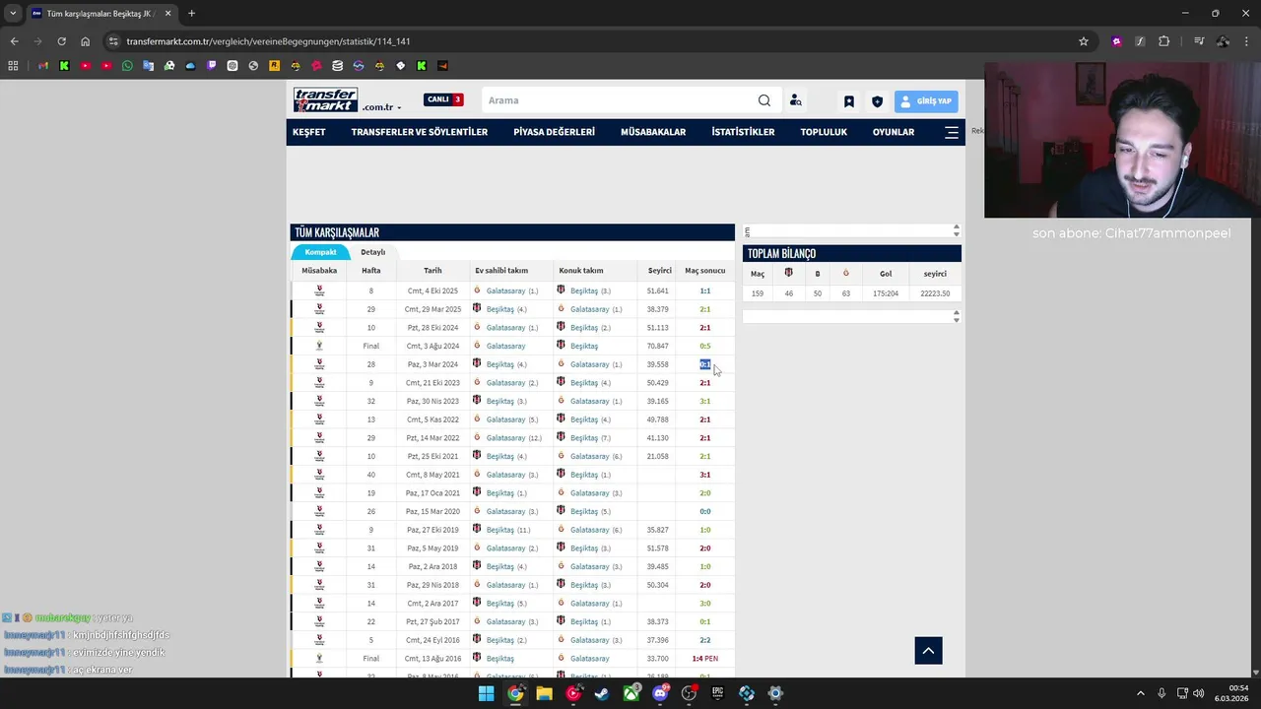
Task: Open the MÜSABAKALAR menu
Action: coord(653,132)
